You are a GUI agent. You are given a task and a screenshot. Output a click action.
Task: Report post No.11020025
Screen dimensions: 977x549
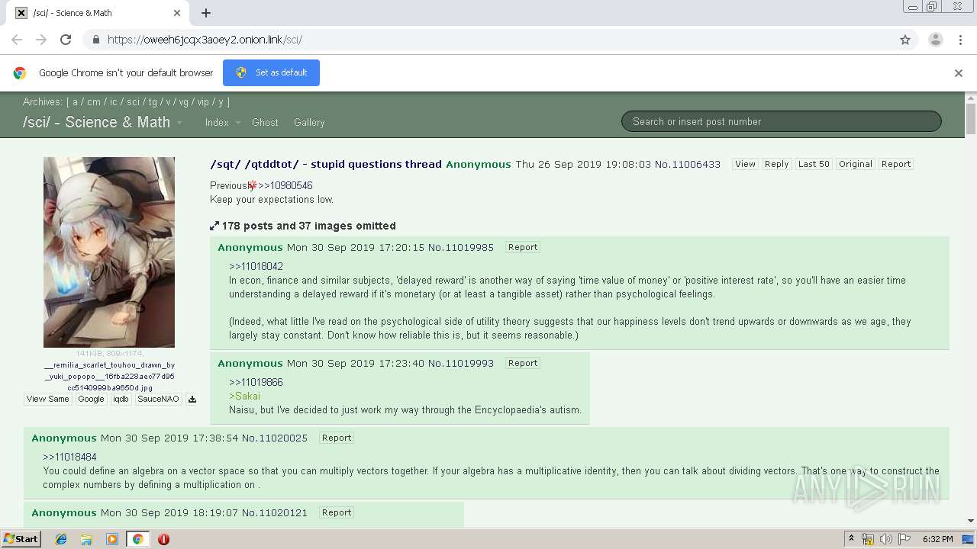pos(337,438)
